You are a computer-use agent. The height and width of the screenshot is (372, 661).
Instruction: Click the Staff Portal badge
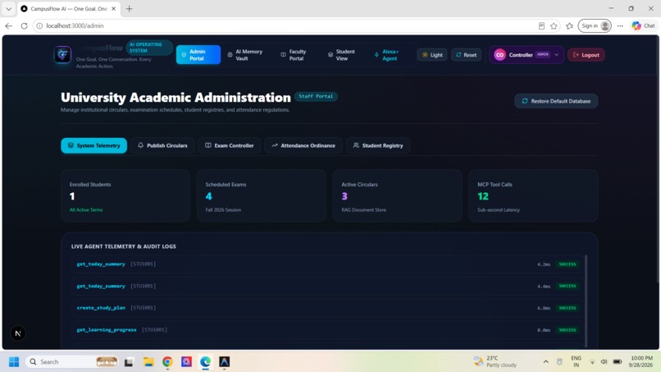[x=316, y=96]
